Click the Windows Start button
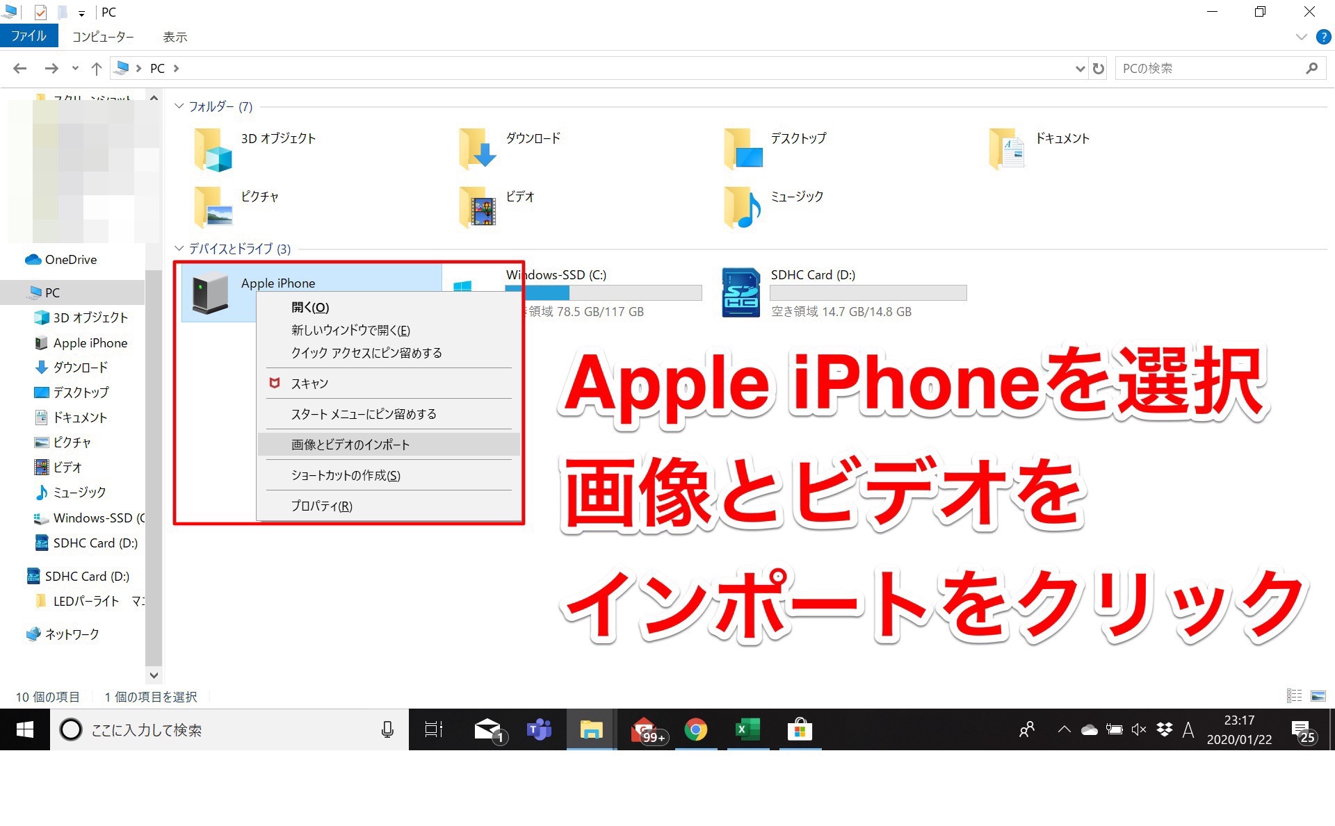Viewport: 1335px width, 826px height. point(25,729)
